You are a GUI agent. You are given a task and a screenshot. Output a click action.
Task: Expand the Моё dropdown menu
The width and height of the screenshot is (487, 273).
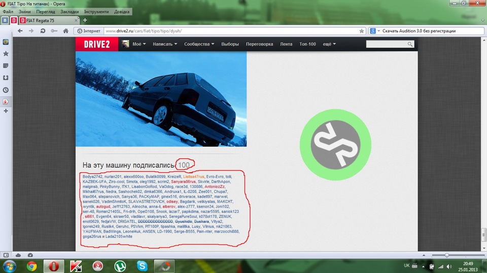[x=139, y=44]
